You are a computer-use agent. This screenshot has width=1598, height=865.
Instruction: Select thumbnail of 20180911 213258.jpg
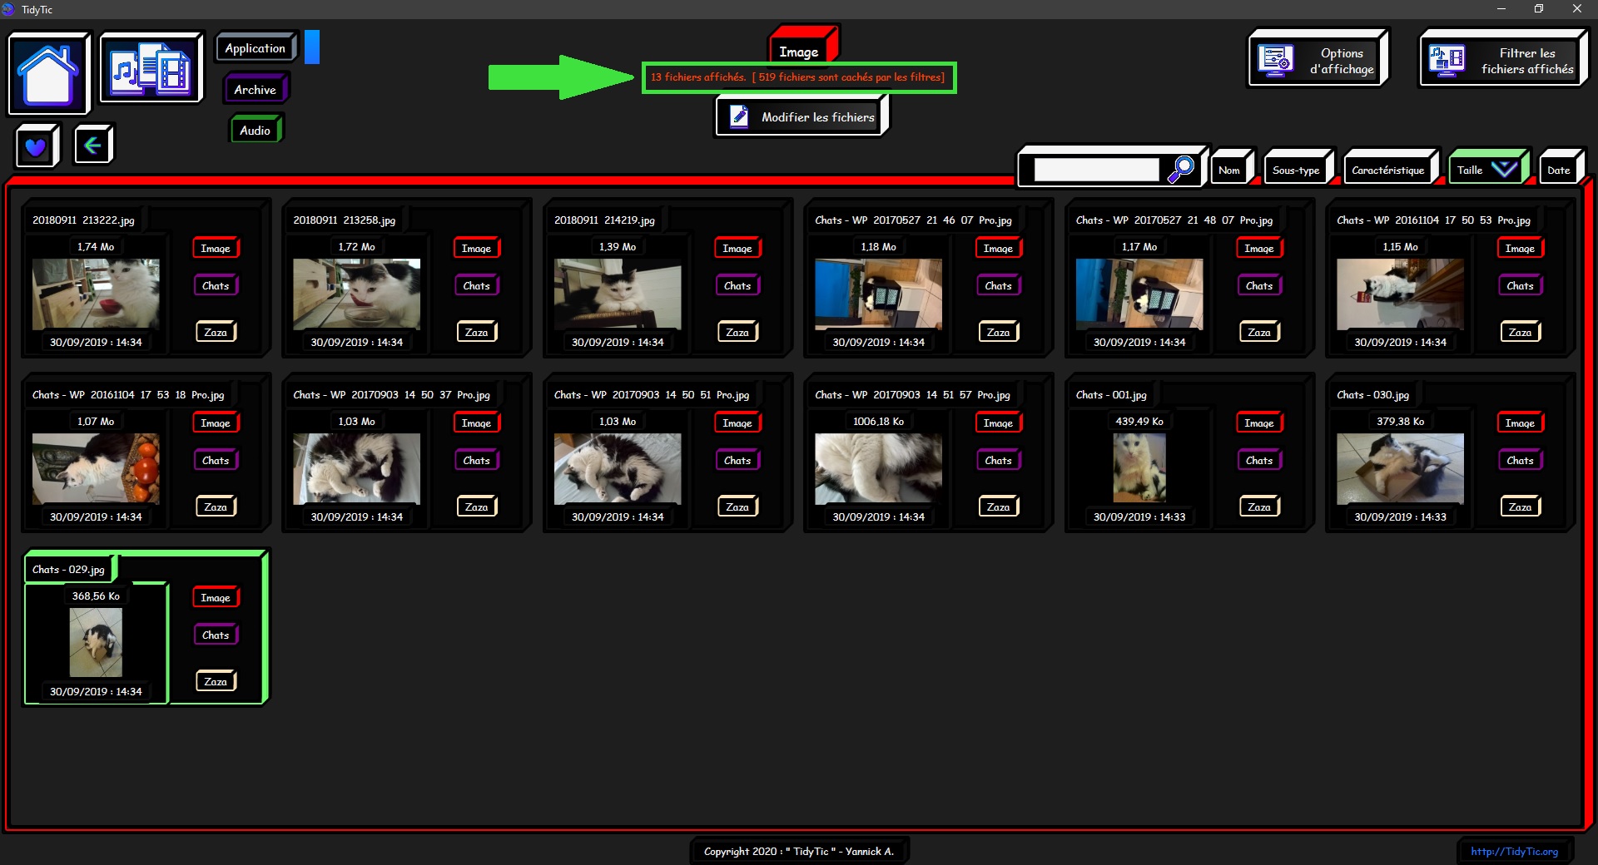coord(356,294)
